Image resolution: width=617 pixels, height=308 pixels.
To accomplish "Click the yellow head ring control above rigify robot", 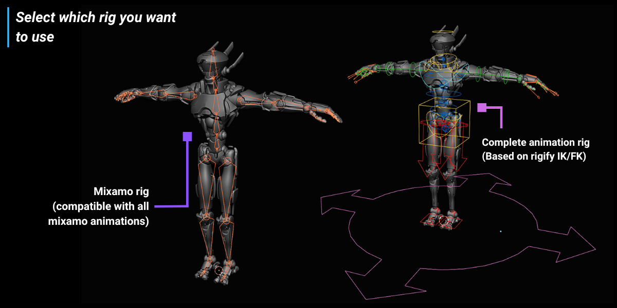I will coord(444,32).
